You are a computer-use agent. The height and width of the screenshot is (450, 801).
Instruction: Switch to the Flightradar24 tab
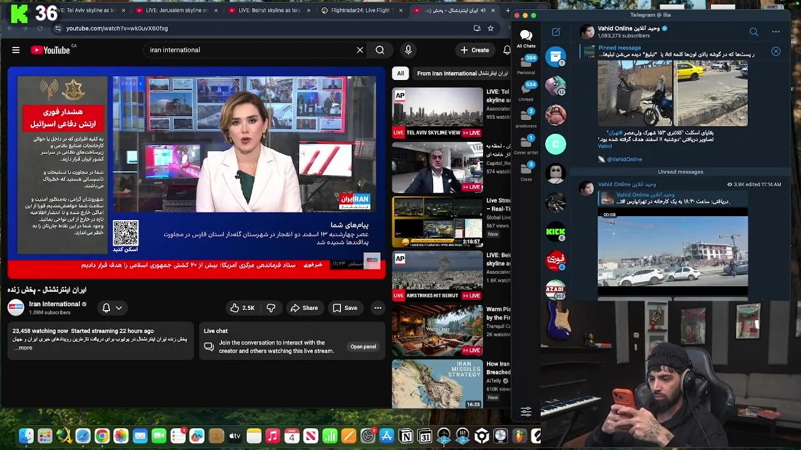pos(360,11)
